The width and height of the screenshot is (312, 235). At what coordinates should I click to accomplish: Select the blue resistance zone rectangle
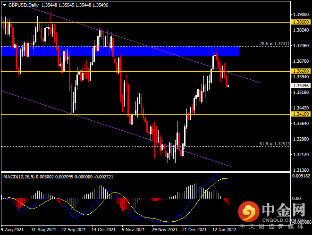[x=120, y=51]
